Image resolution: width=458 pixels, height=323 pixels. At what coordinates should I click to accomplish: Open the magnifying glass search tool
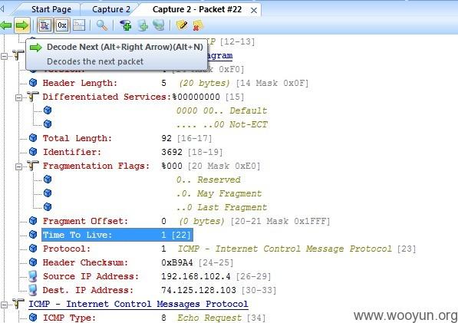(x=102, y=25)
